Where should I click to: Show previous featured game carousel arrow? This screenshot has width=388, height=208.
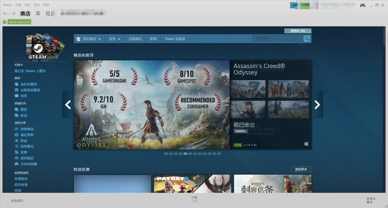point(68,105)
